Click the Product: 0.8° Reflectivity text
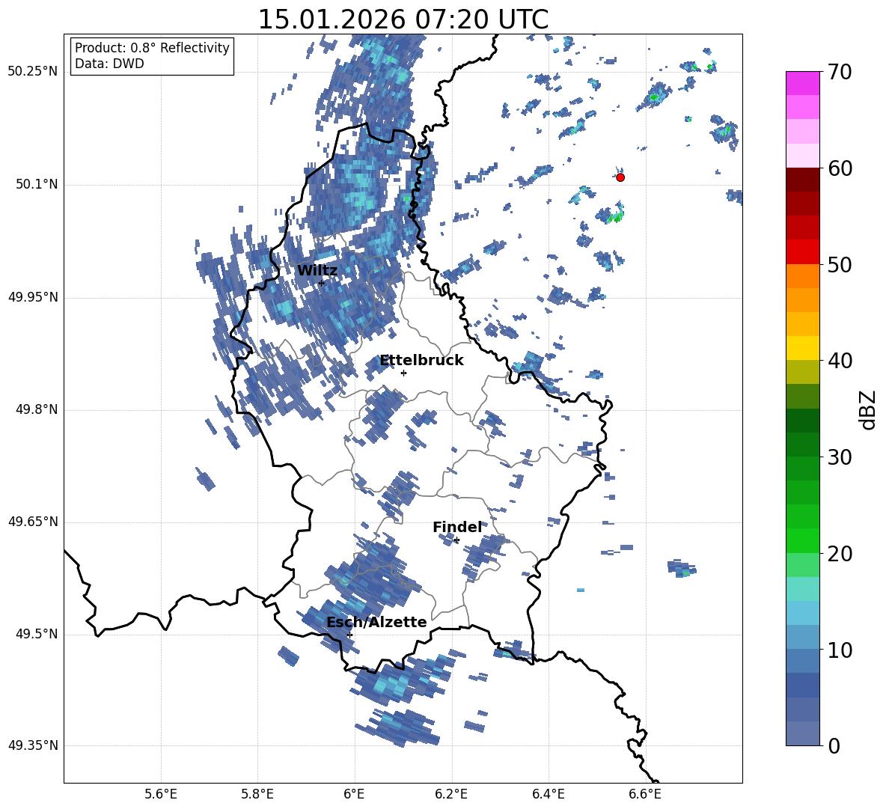The width and height of the screenshot is (886, 809). click(152, 48)
